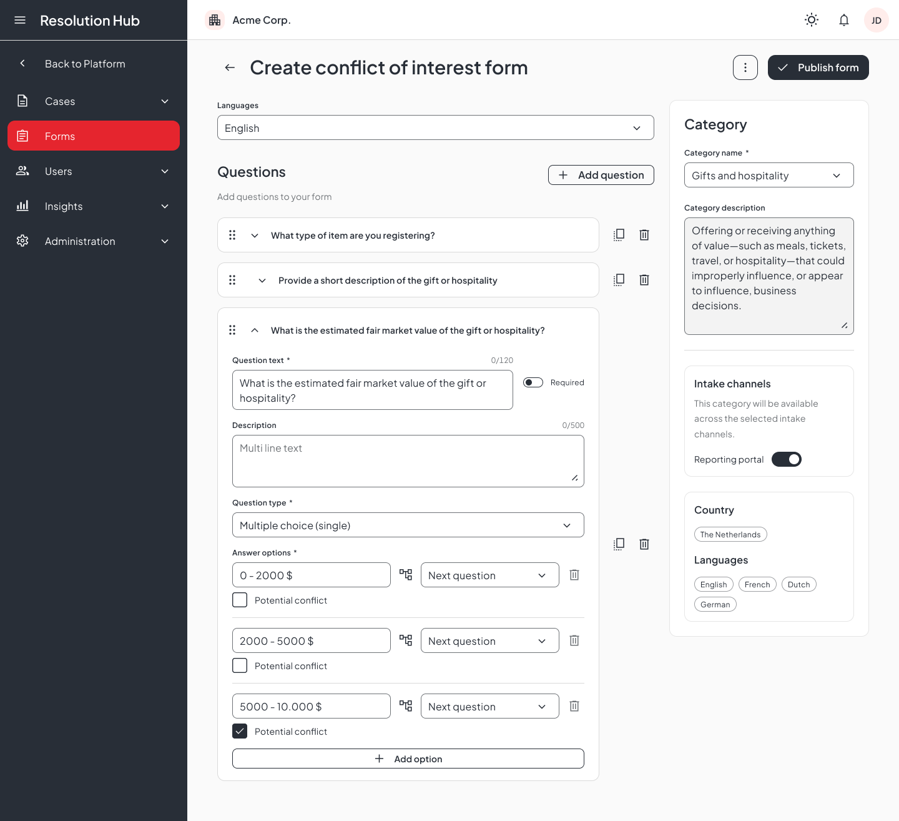Open branching logic icon for '0 - 2000 $' option
Screen dimensions: 899x821
click(406, 575)
